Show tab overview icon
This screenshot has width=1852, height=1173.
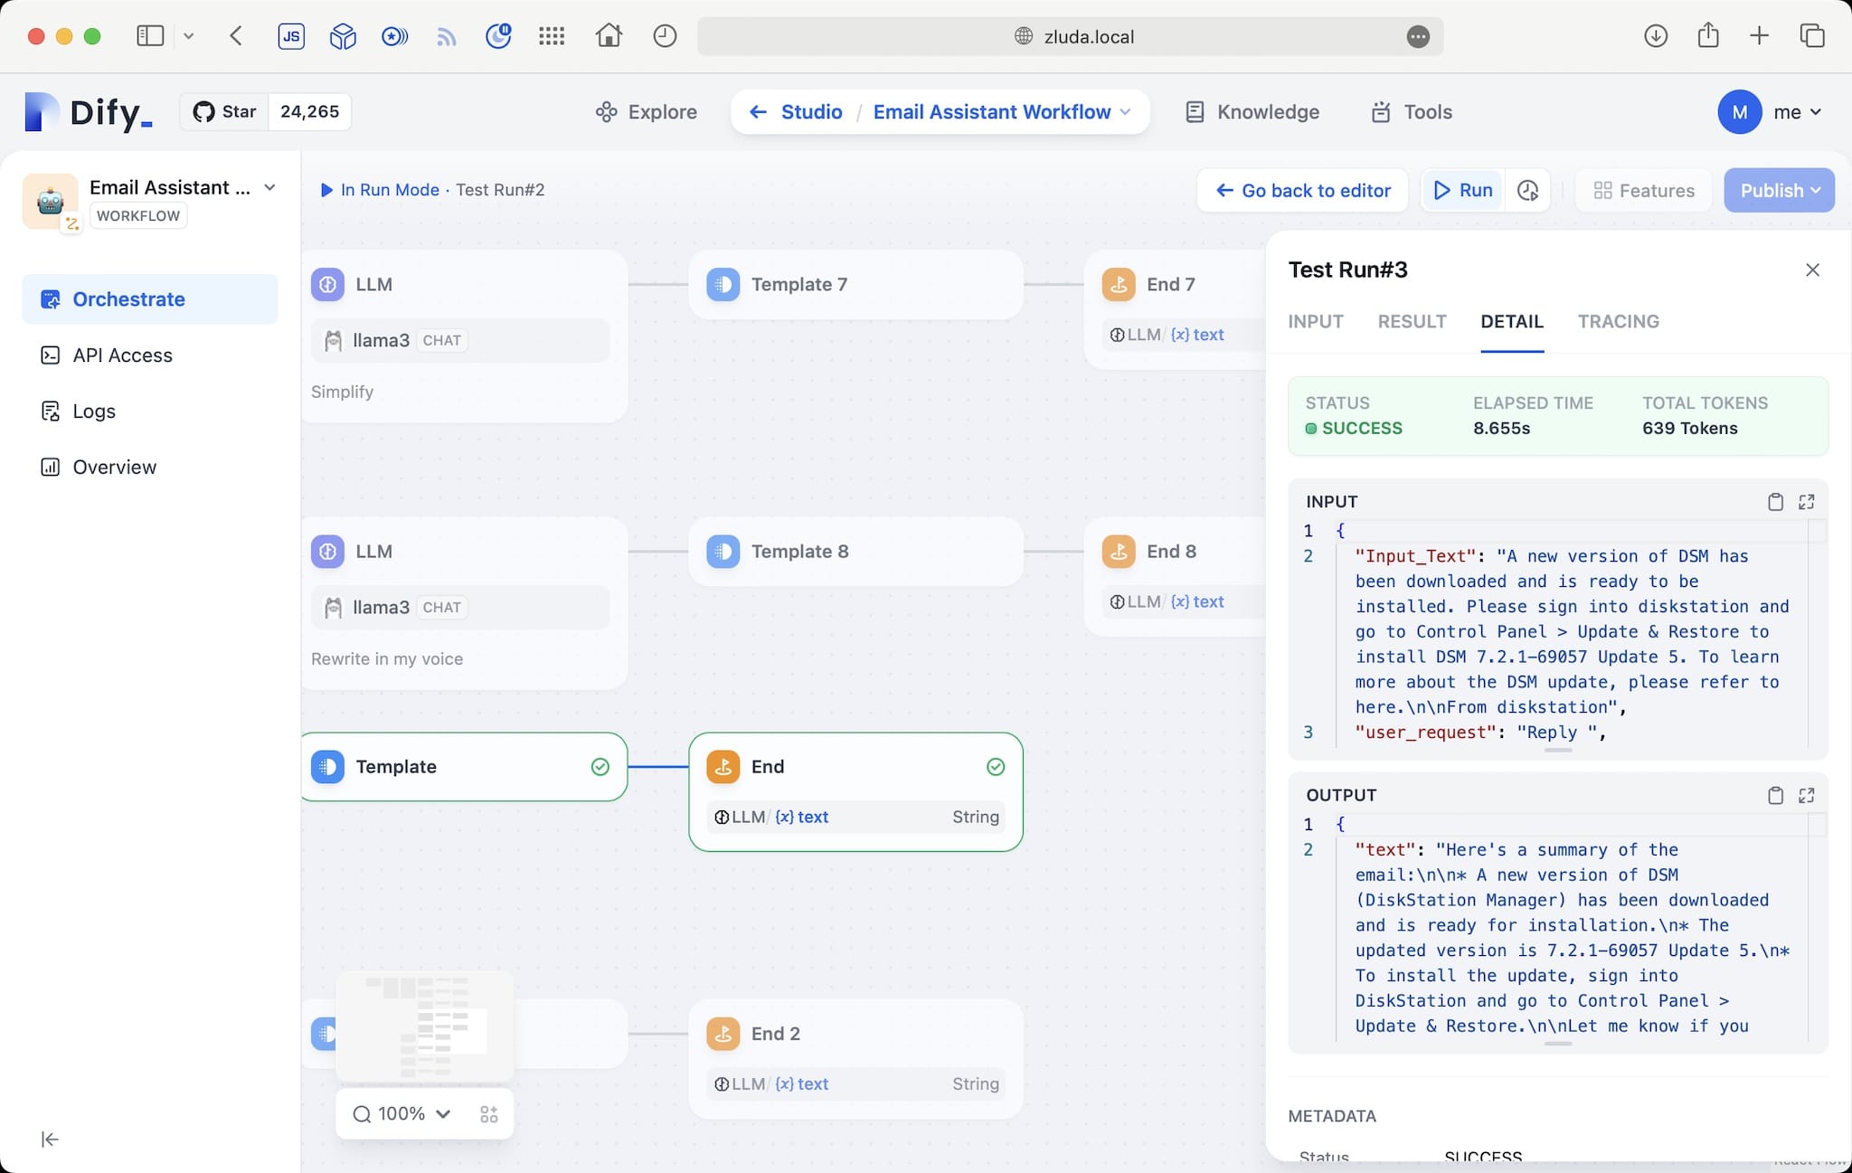pos(1812,36)
